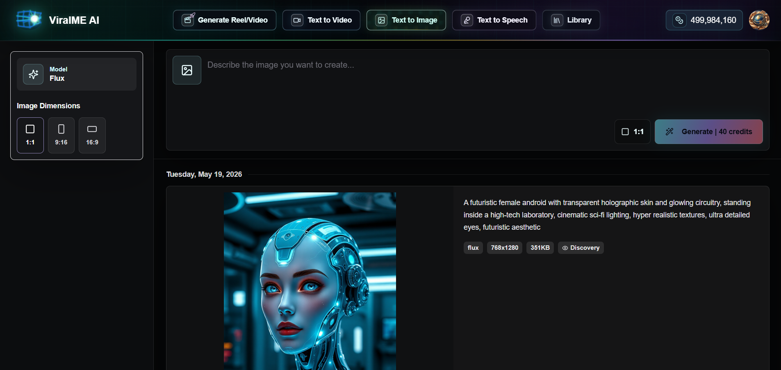Click the flux model tag

(473, 248)
